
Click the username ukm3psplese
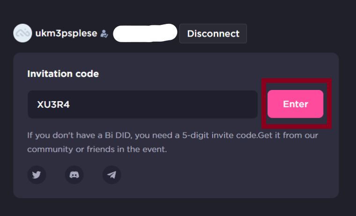click(x=66, y=34)
